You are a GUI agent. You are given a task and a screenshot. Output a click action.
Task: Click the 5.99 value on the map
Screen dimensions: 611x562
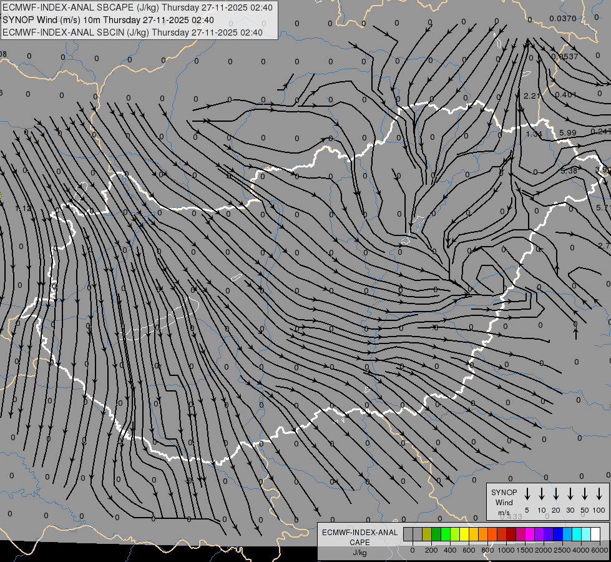click(568, 132)
